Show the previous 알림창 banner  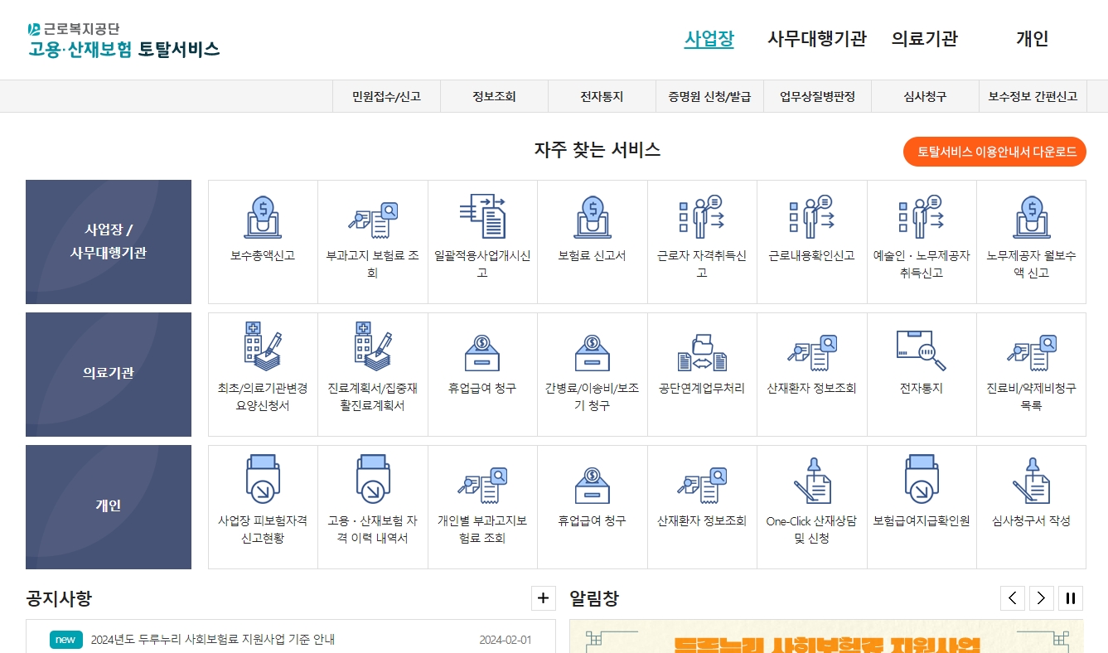tap(1012, 597)
